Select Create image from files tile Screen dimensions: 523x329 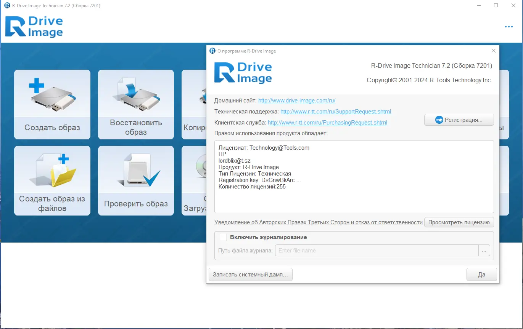[52, 180]
